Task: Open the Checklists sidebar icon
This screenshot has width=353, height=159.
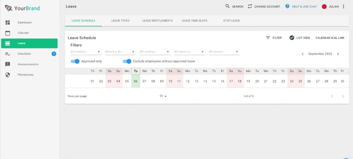Action: pyautogui.click(x=8, y=54)
